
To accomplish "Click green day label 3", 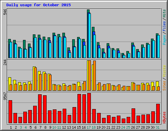I will pyautogui.click(x=21, y=127).
